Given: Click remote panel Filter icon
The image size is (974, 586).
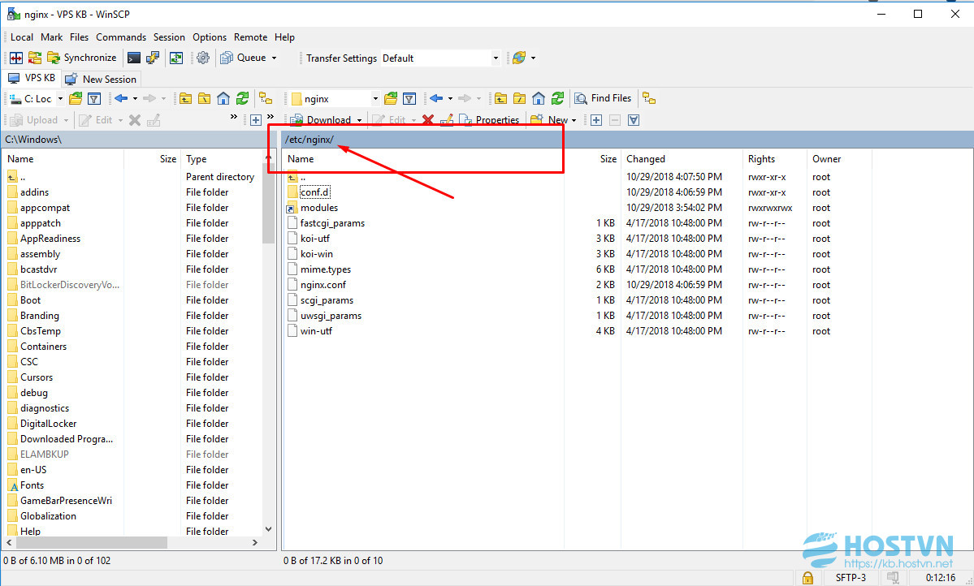Looking at the screenshot, I should 409,98.
